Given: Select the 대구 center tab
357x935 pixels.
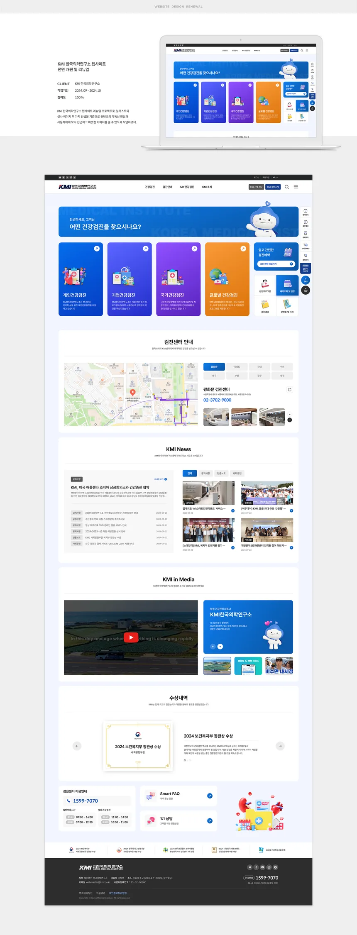Looking at the screenshot, I should (214, 376).
